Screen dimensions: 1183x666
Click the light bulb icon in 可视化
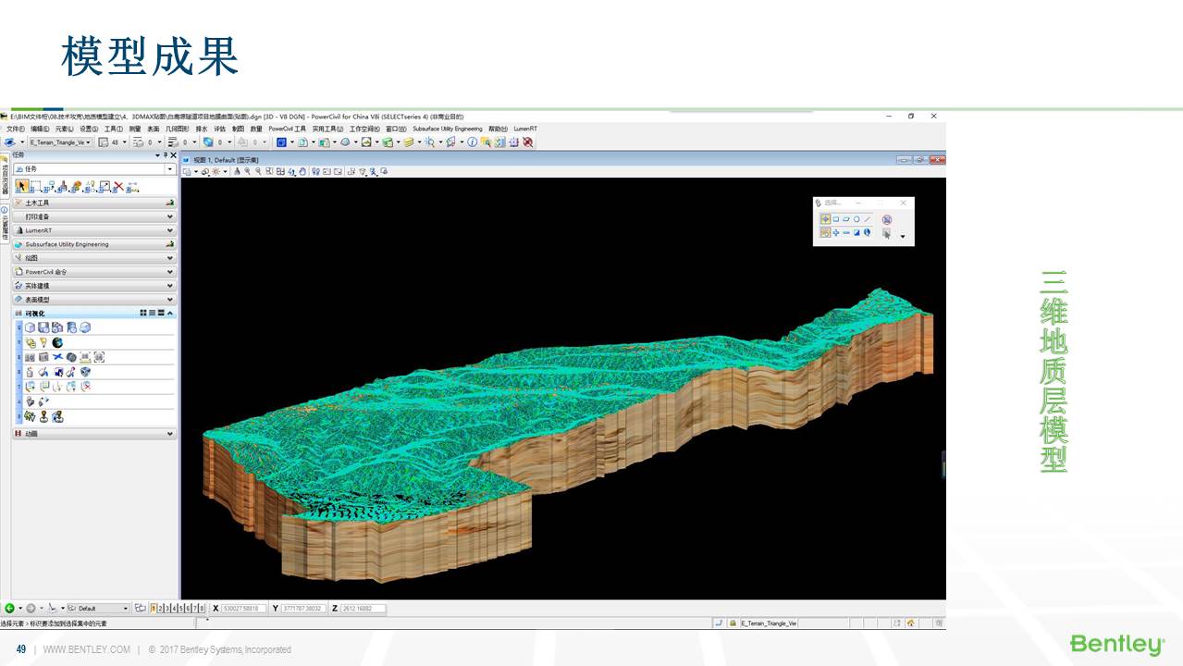43,342
